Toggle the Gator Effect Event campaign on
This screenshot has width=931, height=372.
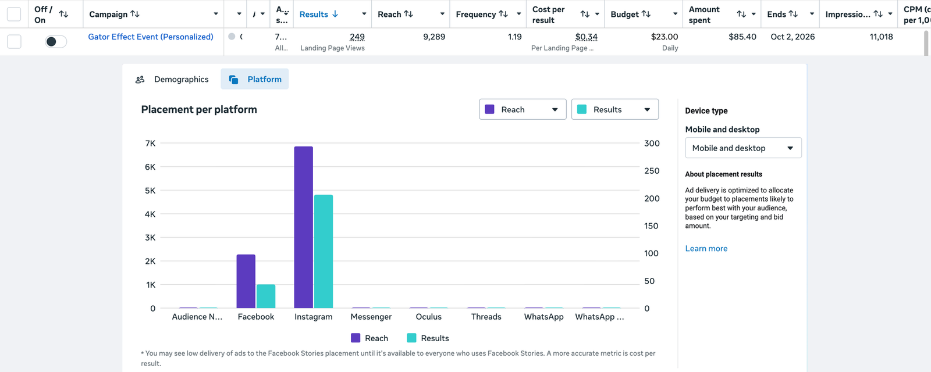tap(56, 41)
